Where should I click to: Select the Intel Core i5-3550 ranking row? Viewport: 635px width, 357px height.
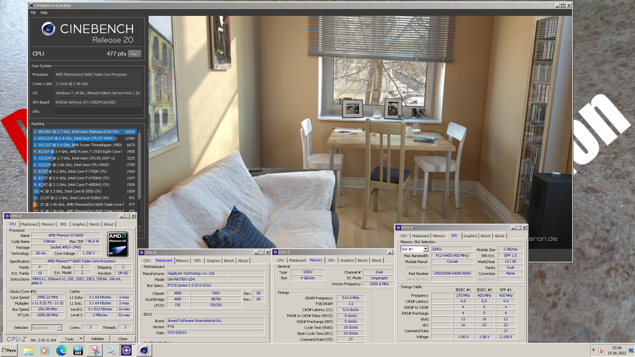pos(84,191)
